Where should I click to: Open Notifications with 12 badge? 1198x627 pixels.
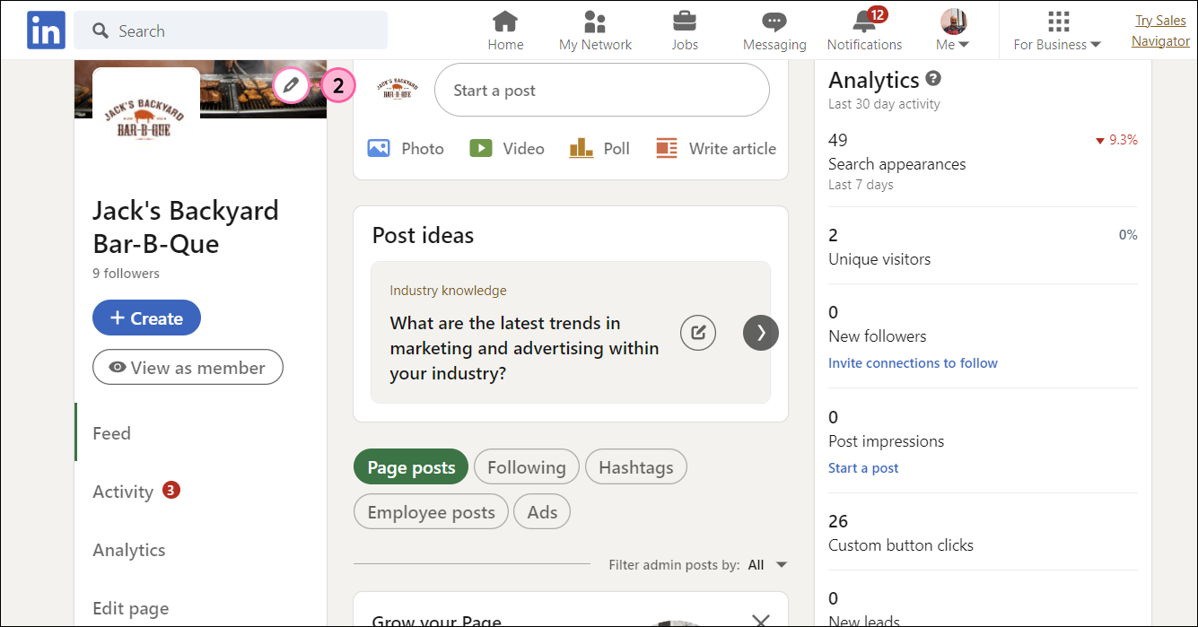tap(864, 30)
